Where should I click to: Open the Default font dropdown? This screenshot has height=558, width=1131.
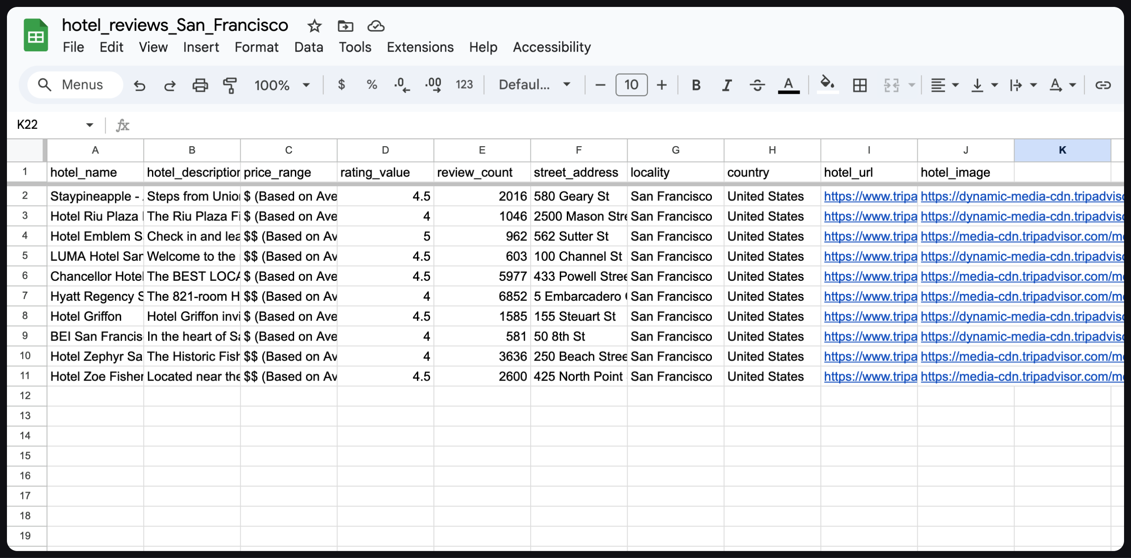(534, 85)
